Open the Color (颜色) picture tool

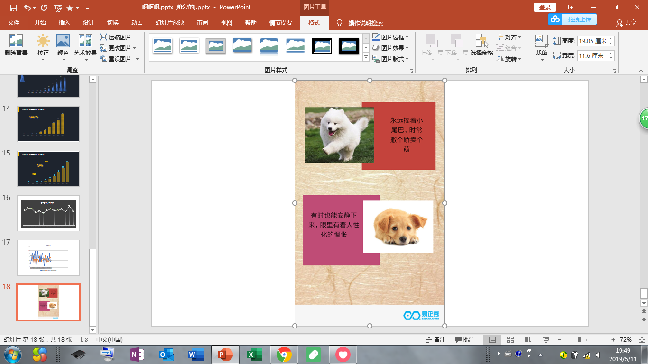63,45
